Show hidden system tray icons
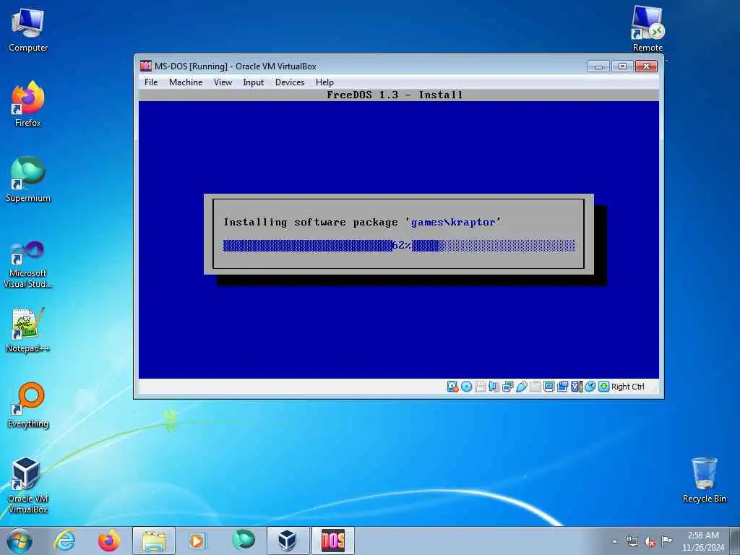Viewport: 740px width, 555px height. 614,541
